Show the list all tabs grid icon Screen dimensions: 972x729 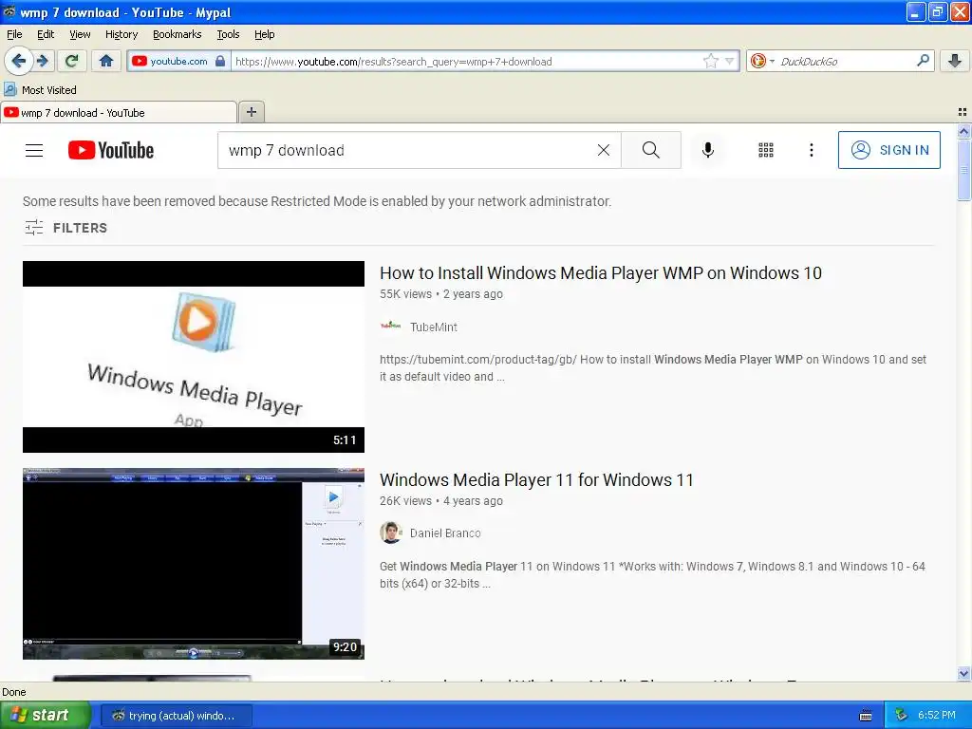pos(963,112)
